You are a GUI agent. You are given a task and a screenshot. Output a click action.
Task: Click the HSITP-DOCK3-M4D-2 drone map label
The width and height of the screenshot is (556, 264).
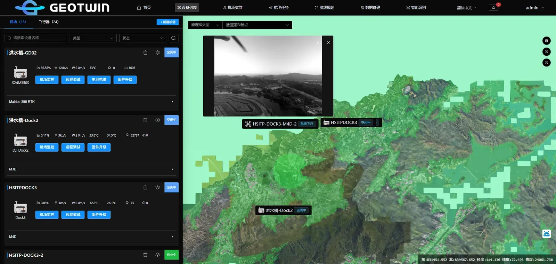(280, 124)
